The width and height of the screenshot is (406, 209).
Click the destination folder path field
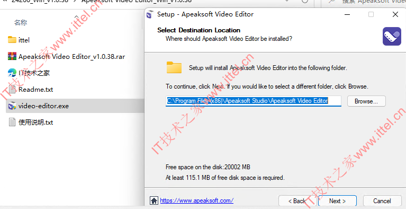253,101
